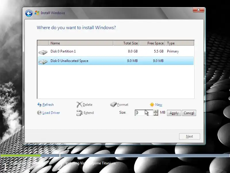This screenshot has width=230, height=173.
Task: Click the Disk 0 Partition 1 drive icon
Action: [x=43, y=52]
